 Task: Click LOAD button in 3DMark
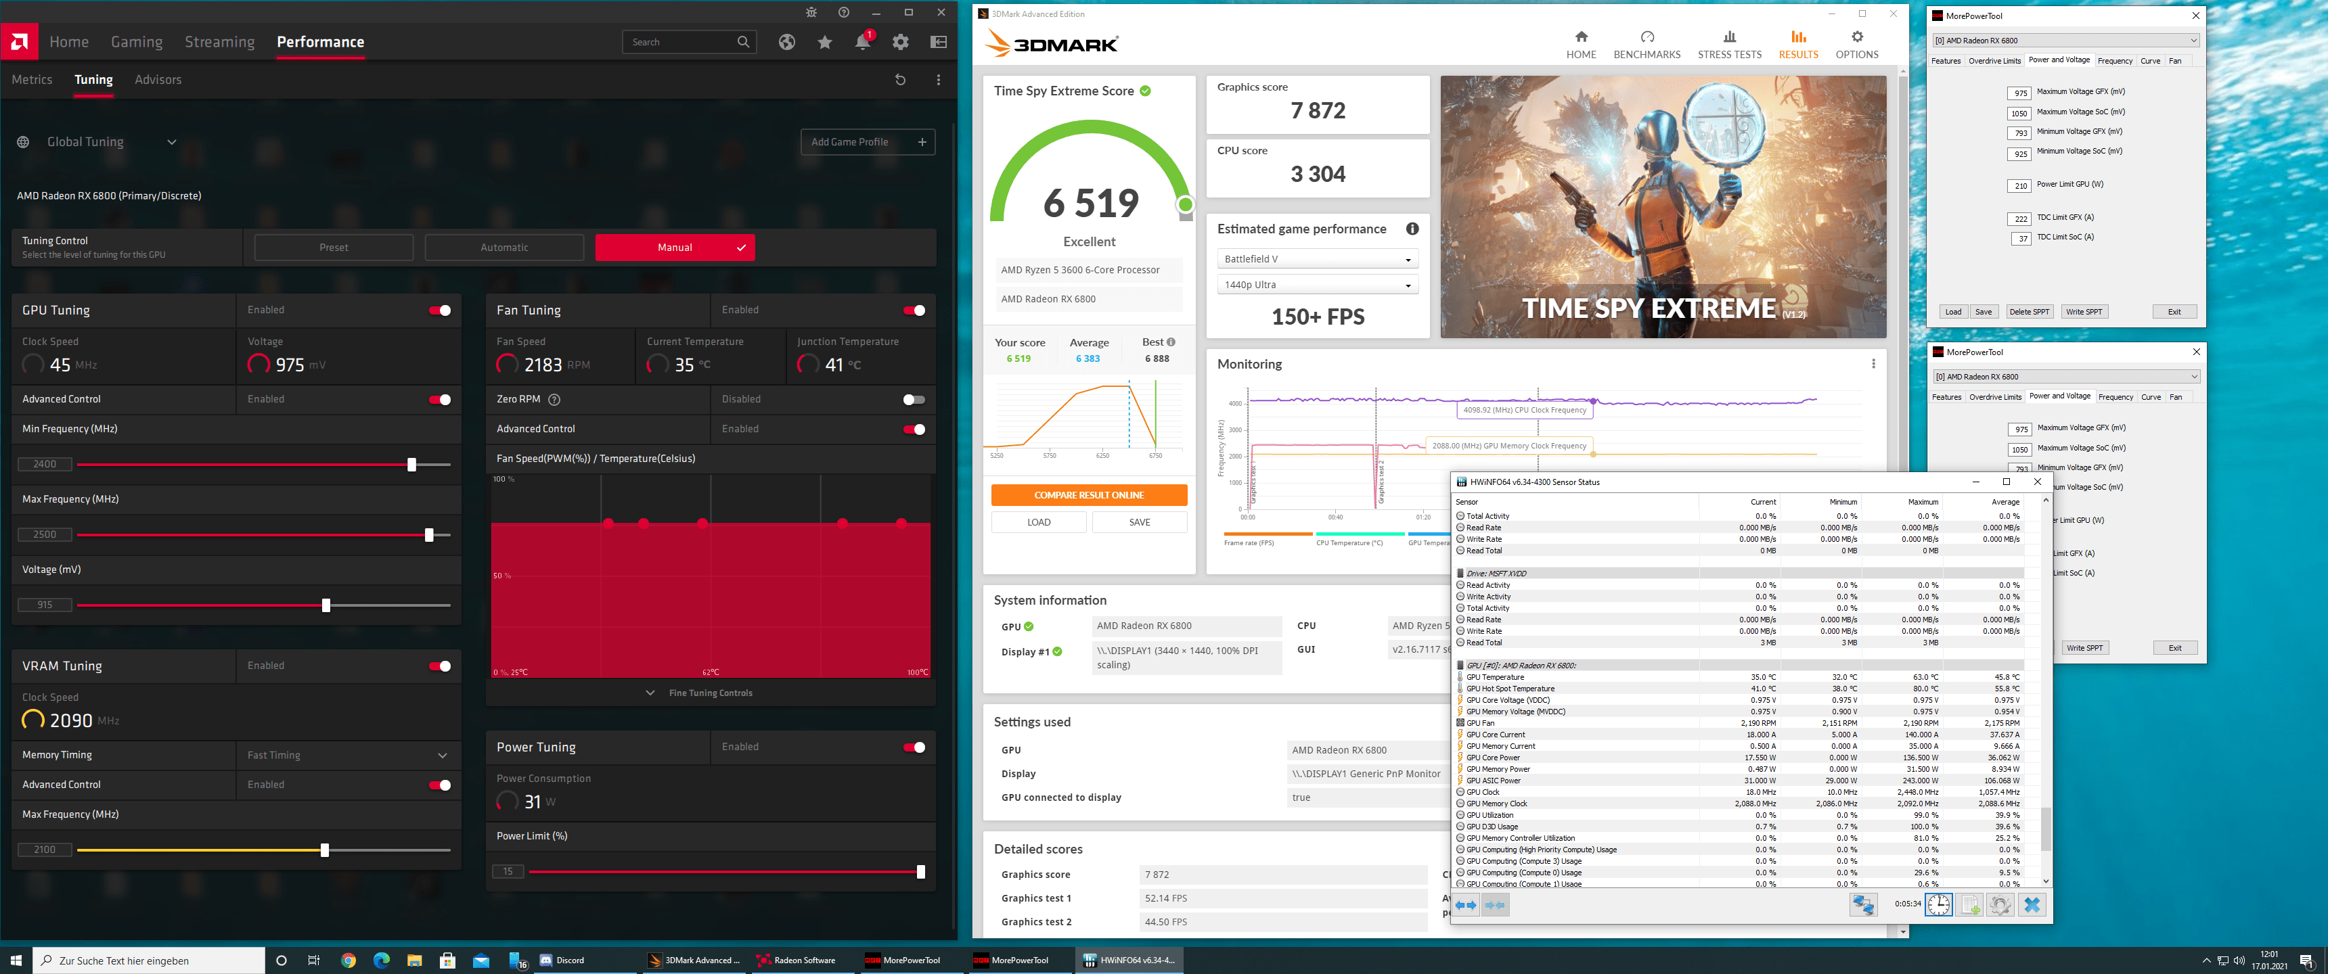click(1038, 522)
